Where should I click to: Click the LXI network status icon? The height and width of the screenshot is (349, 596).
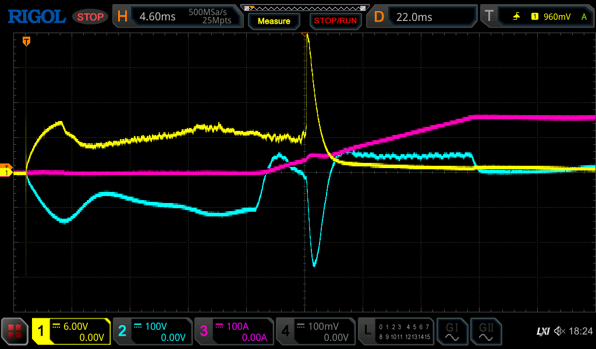click(x=542, y=332)
